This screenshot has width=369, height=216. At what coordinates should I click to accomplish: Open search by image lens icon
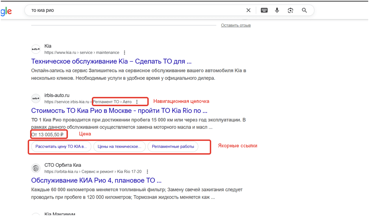click(290, 10)
